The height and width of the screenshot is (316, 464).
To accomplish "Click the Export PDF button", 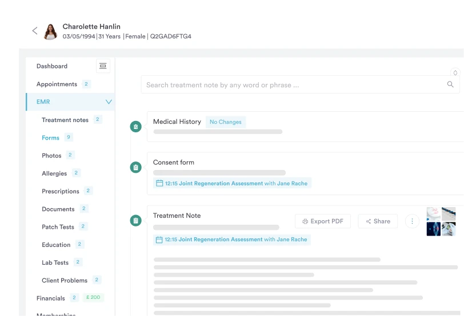I will [322, 221].
